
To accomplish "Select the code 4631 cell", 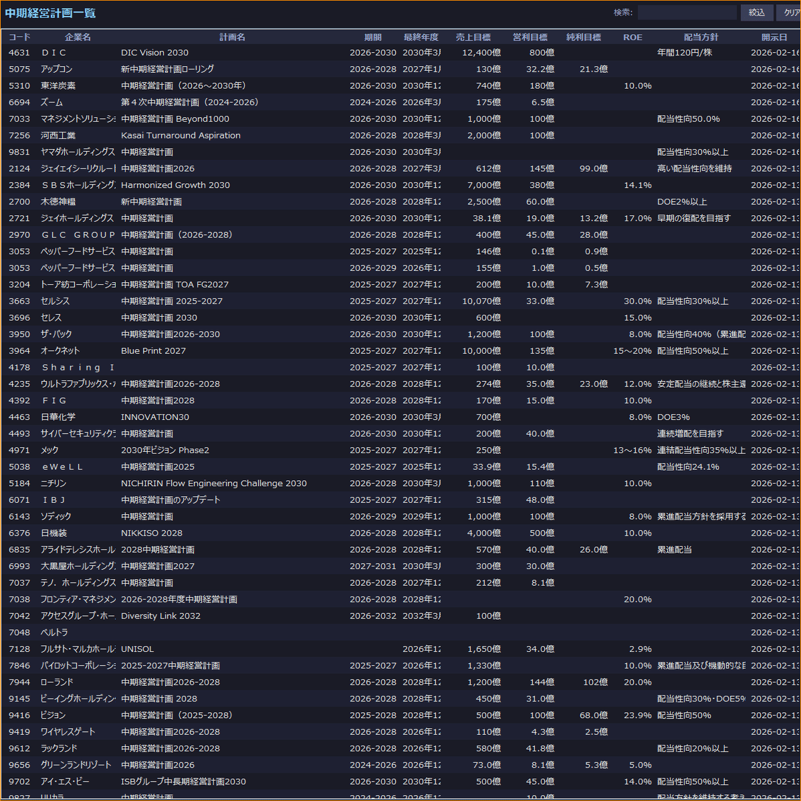I will click(x=19, y=53).
